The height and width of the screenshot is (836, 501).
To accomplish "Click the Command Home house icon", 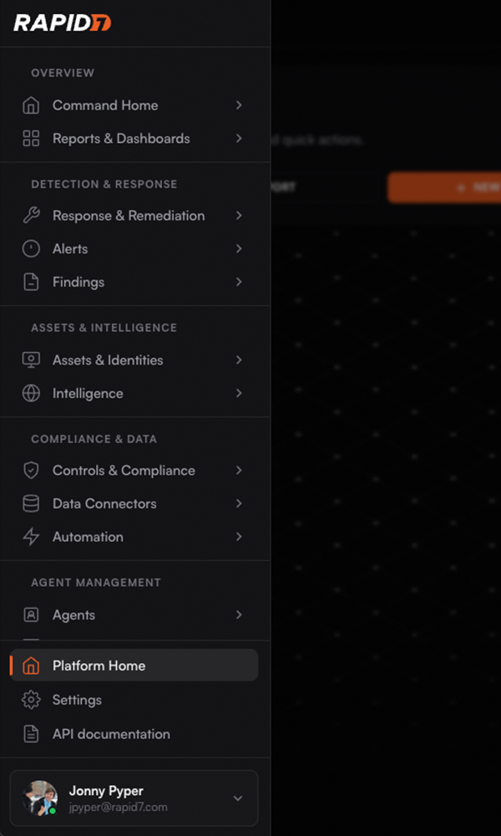I will tap(31, 105).
